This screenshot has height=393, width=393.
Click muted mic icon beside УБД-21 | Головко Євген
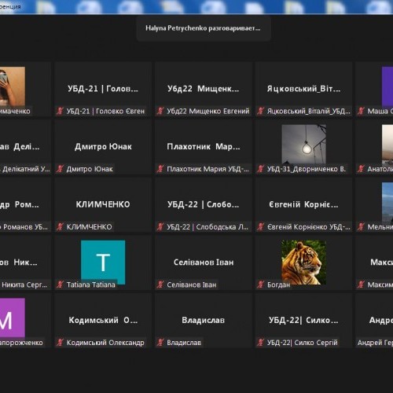[x=60, y=112]
